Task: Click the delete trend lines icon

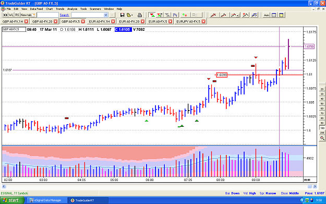Action: pyautogui.click(x=245, y=15)
